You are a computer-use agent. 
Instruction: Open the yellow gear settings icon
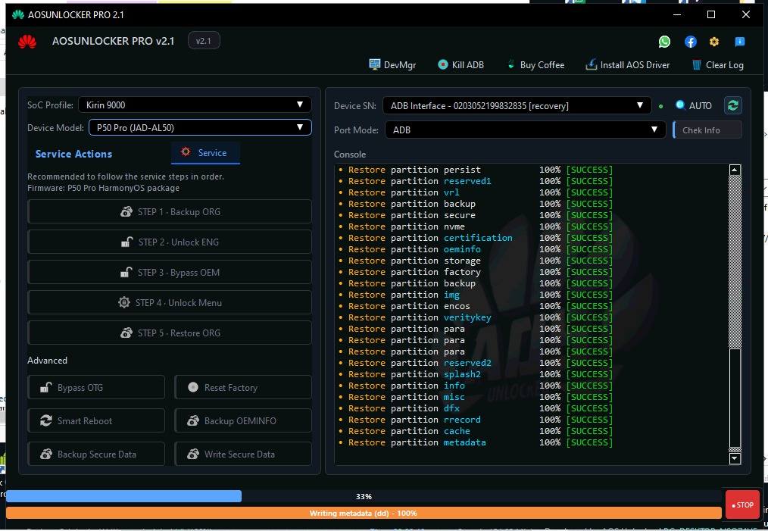(x=714, y=42)
